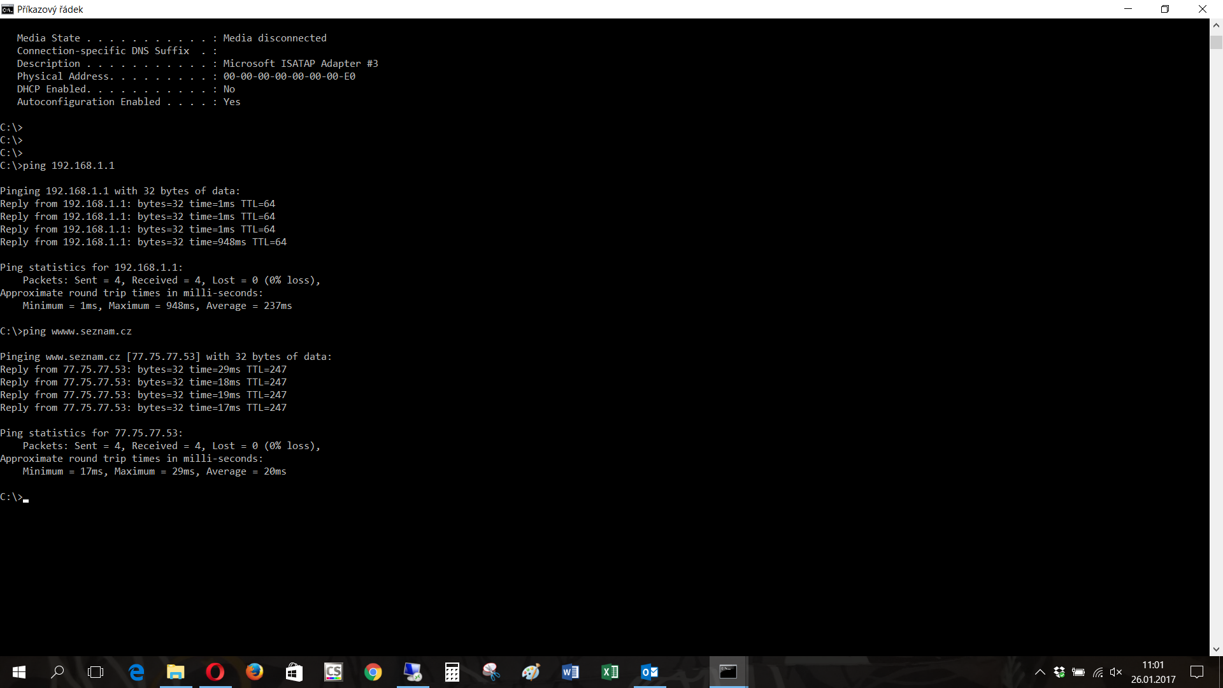Open the Windows Start menu
This screenshot has height=688, width=1223.
click(19, 672)
